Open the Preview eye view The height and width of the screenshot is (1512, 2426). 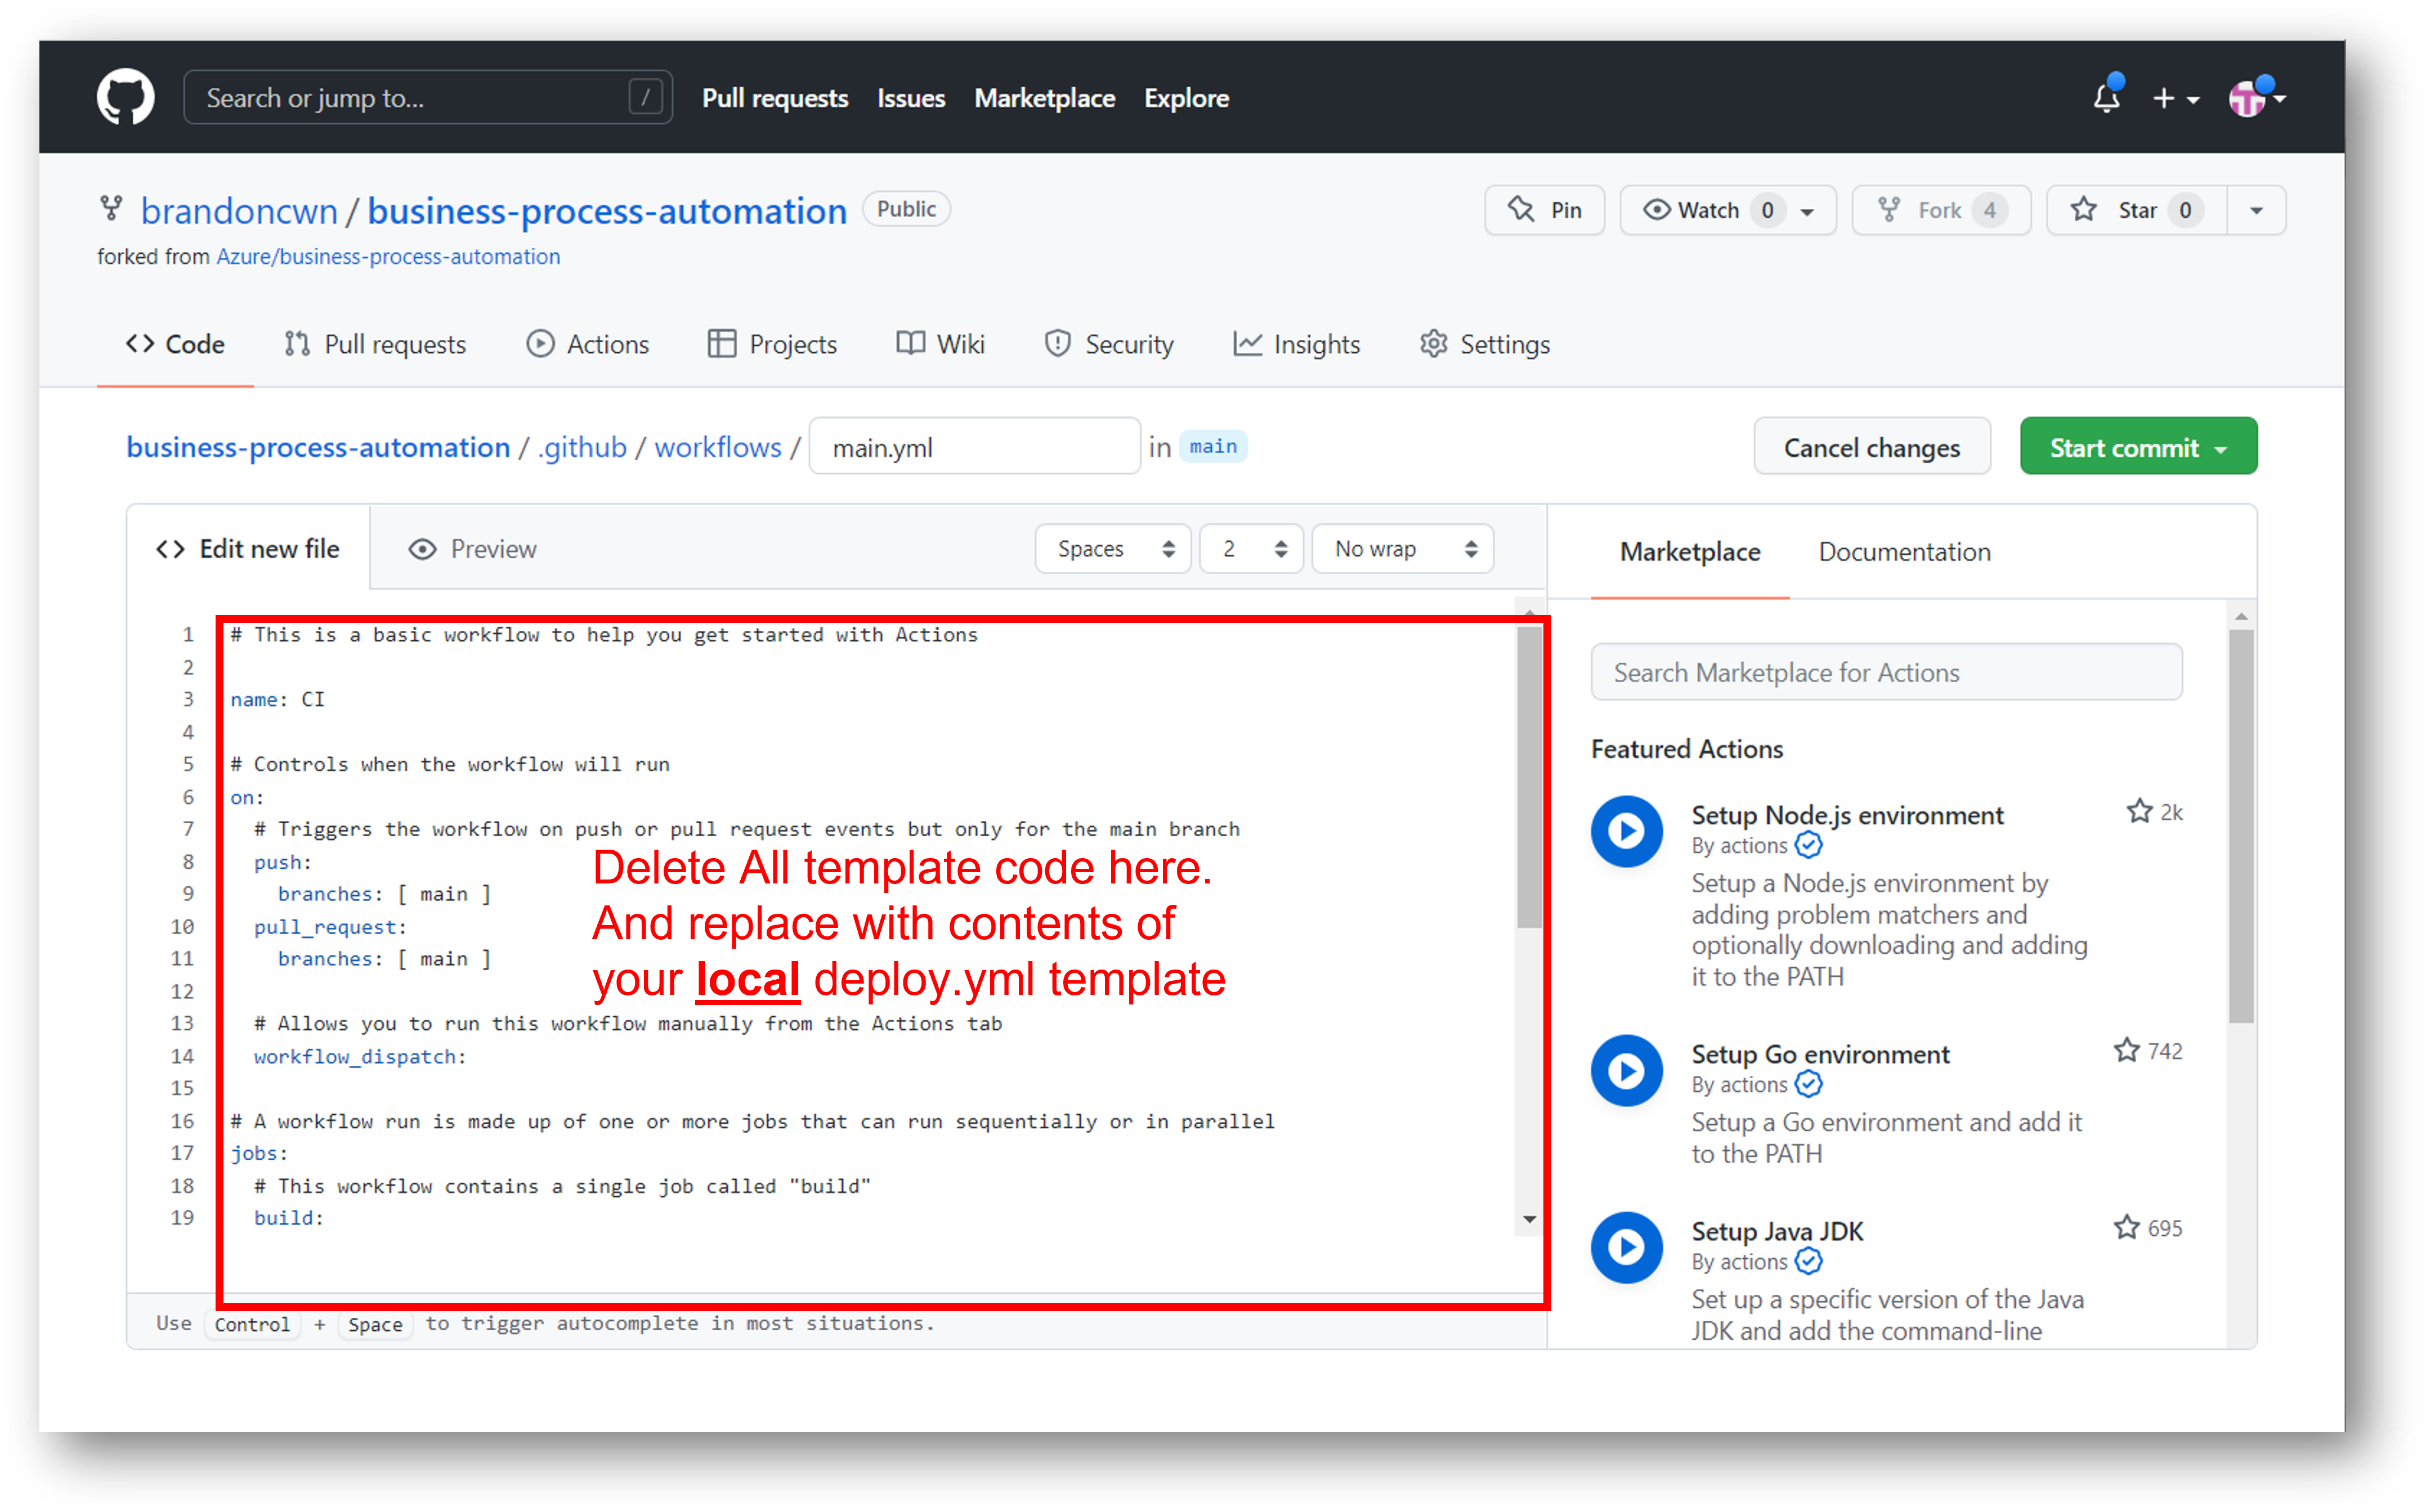(472, 549)
